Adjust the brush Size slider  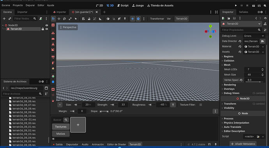(x=76, y=105)
